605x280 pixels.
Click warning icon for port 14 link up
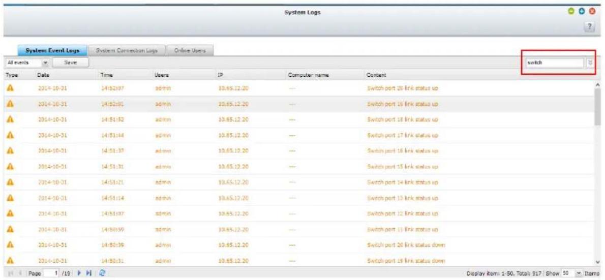pos(10,182)
